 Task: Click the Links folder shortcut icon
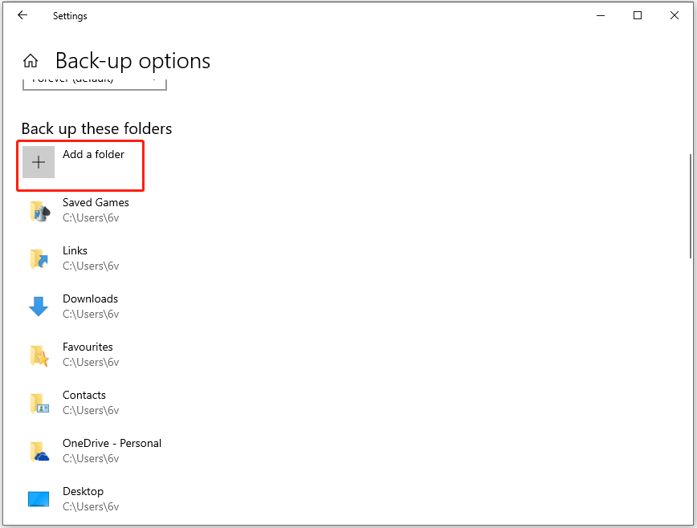coord(39,258)
